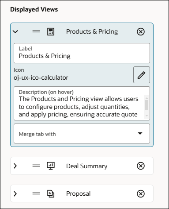Viewport: 169px width, 209px height.
Task: Expand the Deal Summary view
Action: [x=15, y=166]
